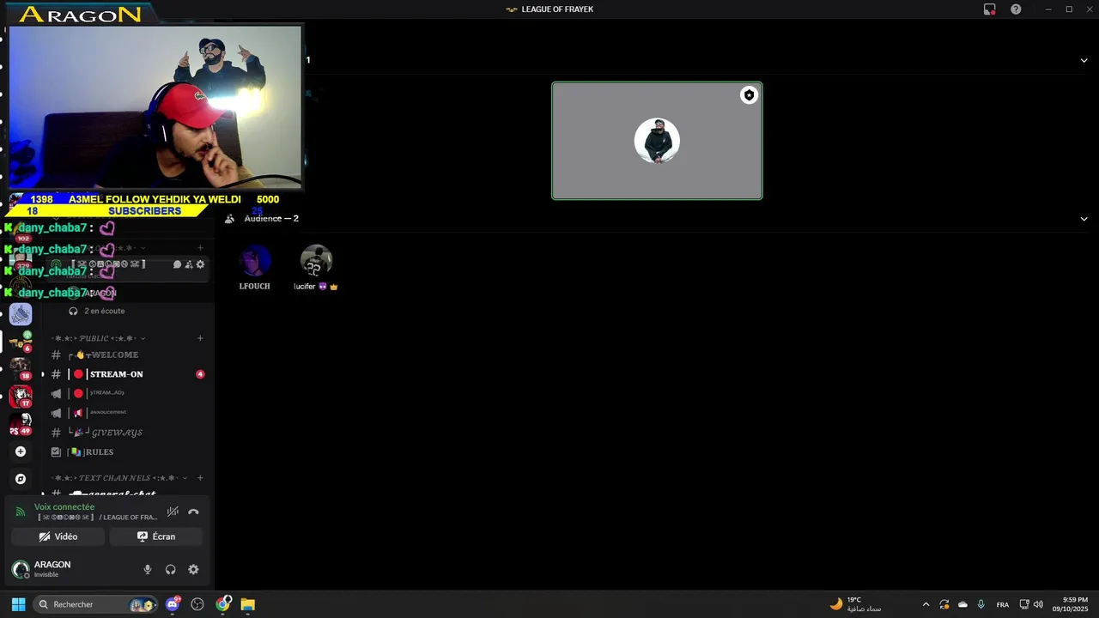Open the Discord inbox icon in title bar
The image size is (1099, 618).
tap(989, 9)
